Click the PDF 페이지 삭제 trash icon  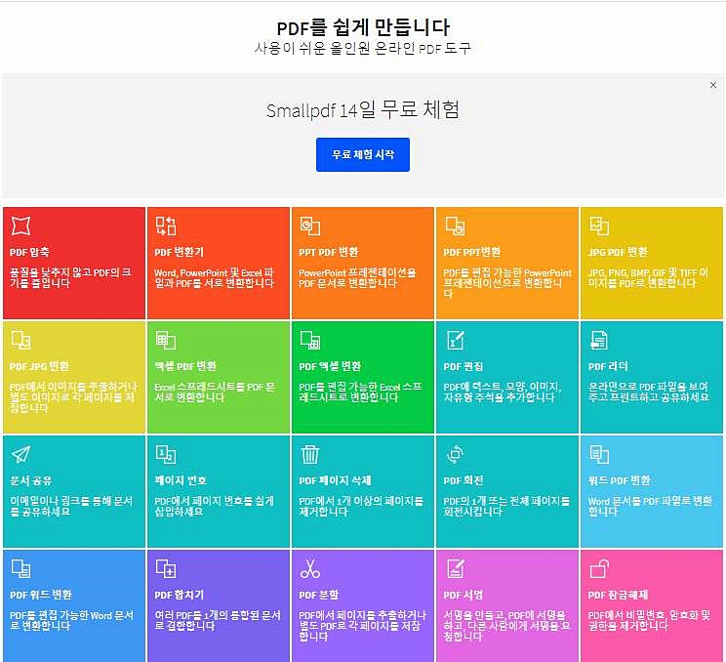point(310,454)
